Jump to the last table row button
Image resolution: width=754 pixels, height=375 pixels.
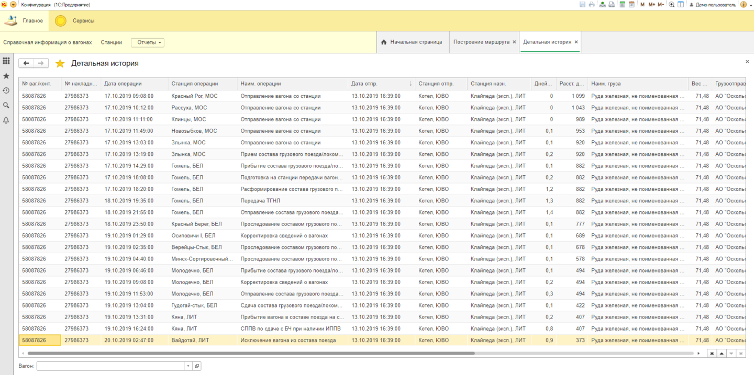(x=740, y=354)
